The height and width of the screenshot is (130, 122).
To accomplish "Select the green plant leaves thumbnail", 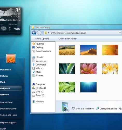I will point(67,69).
